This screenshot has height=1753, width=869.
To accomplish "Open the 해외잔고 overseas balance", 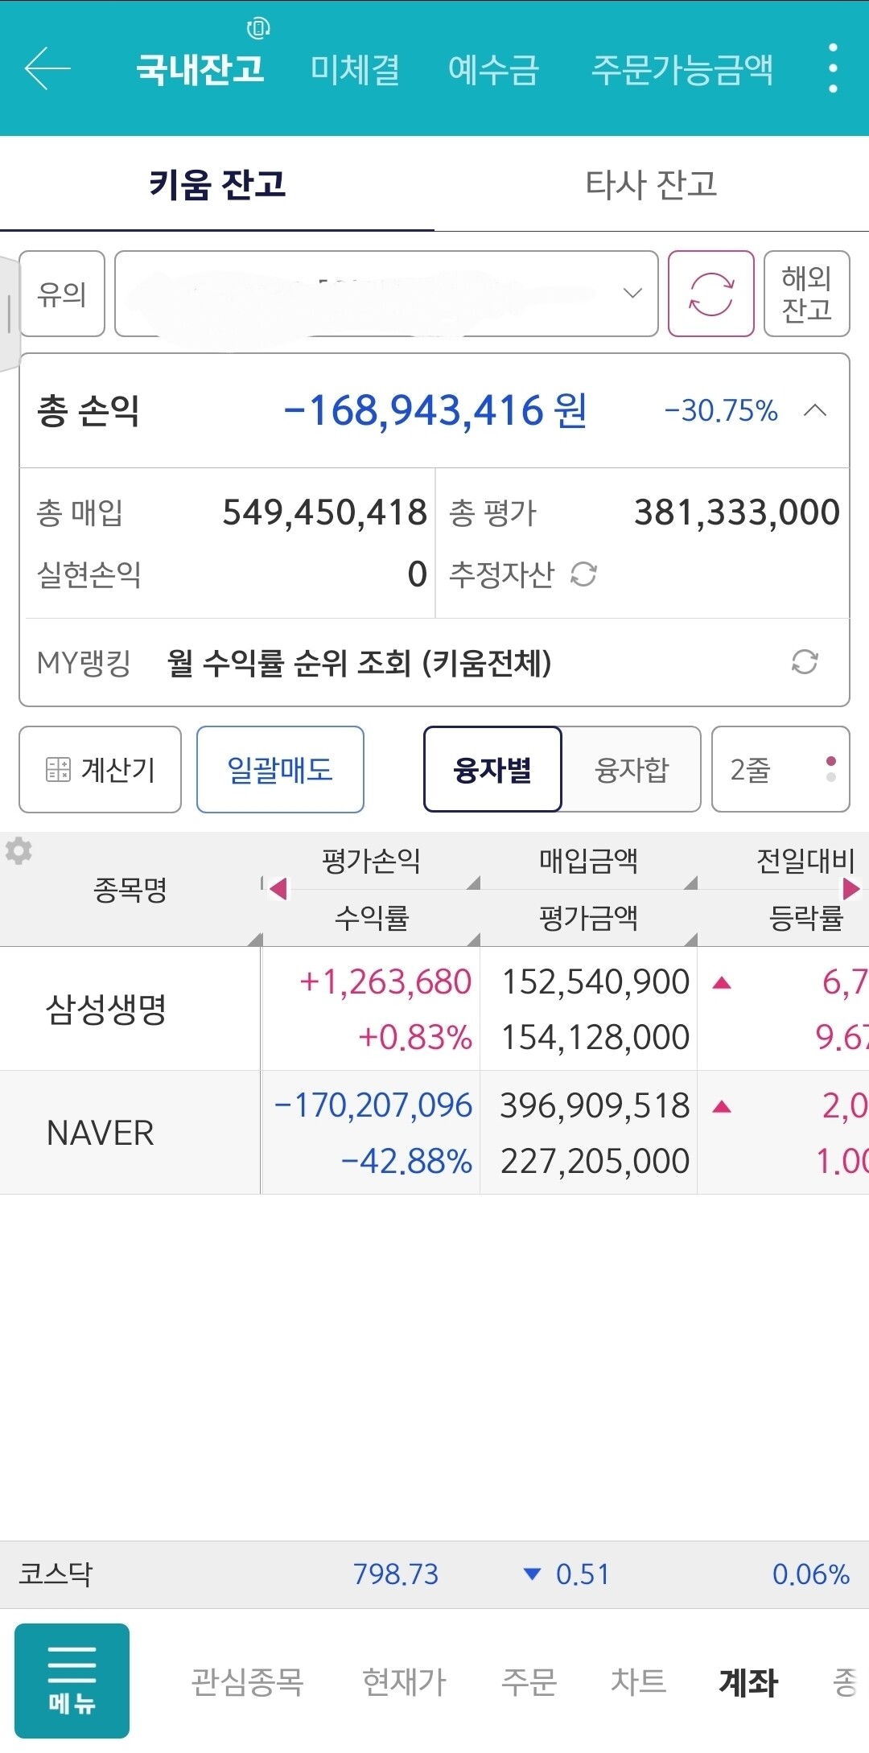I will click(805, 294).
